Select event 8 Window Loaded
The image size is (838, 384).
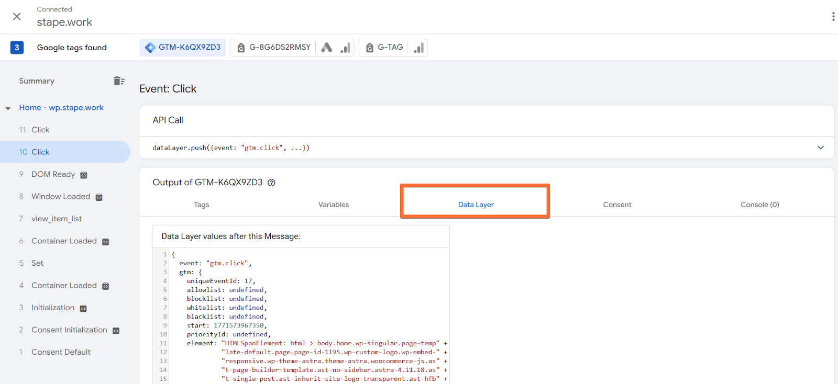tap(65, 196)
